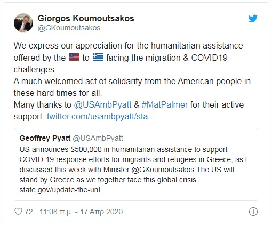The height and width of the screenshot is (226, 272).
Task: Click the 11:08 π.μ. timestamp
Action: click(56, 212)
